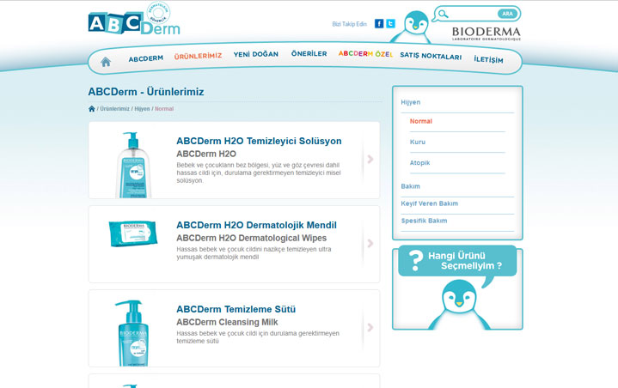Click the ABCDerm H2O subtitle text
This screenshot has height=388, width=618.
[x=206, y=154]
